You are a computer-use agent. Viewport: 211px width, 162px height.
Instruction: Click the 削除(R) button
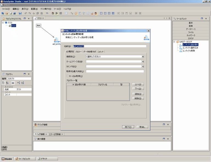138,98
